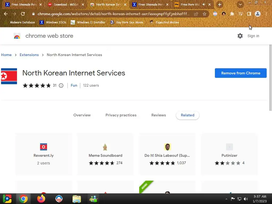Screen dimensions: 272x204
Task: Open the volume speaker tray icon
Action: 246,199
